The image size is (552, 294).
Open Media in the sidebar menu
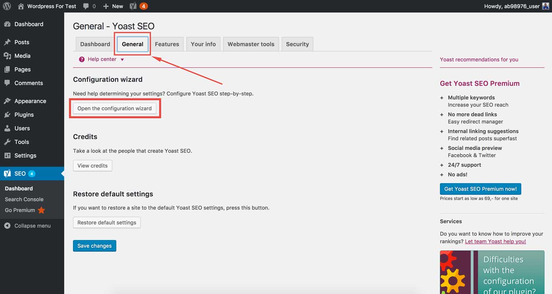click(32, 56)
